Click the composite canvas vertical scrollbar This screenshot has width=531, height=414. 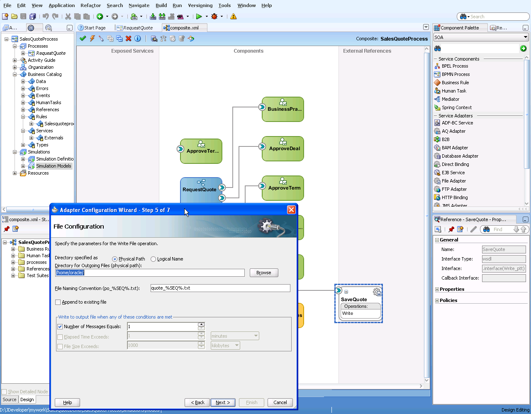427,214
